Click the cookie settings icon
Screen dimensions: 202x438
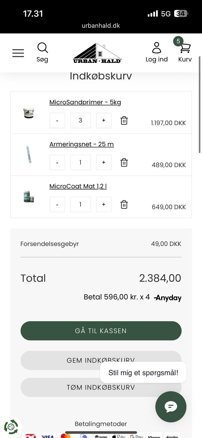(11, 427)
